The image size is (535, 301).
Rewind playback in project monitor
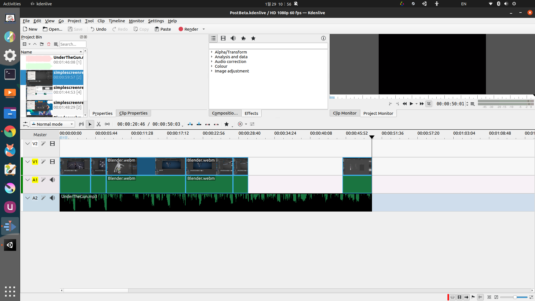(405, 104)
